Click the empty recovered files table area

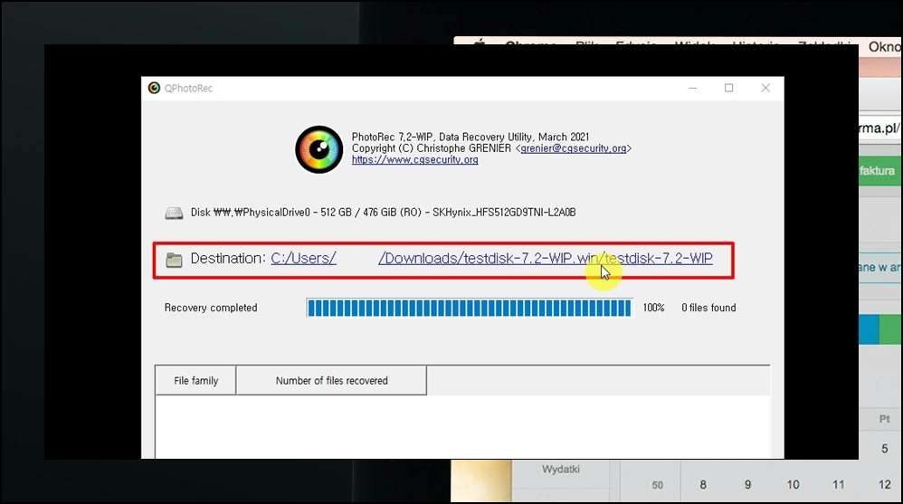[x=461, y=426]
